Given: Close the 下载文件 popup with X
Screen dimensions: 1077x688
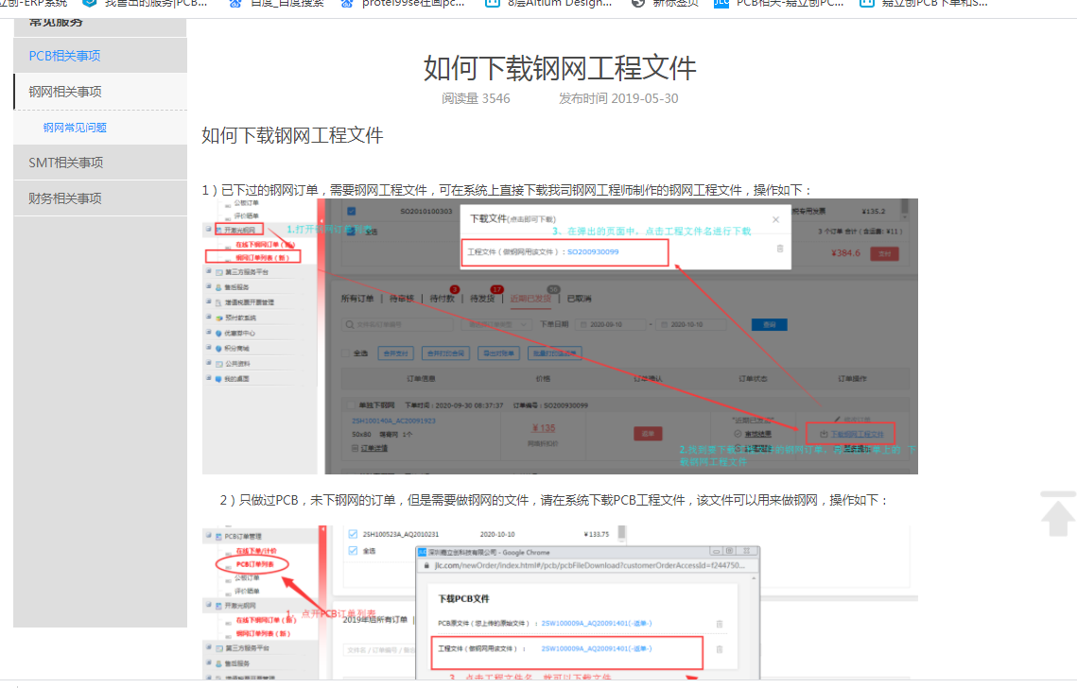Looking at the screenshot, I should 776,219.
